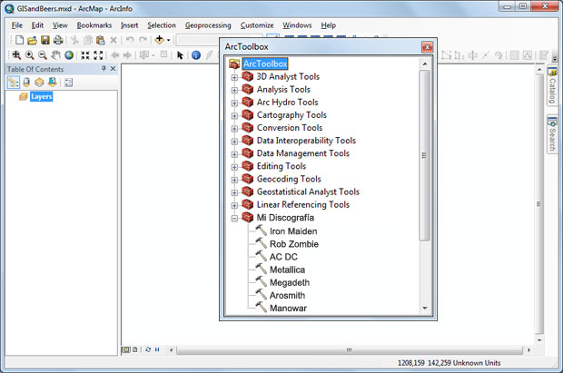The image size is (563, 373).
Task: Expand the Conversion Tools toolbox
Action: coord(234,129)
